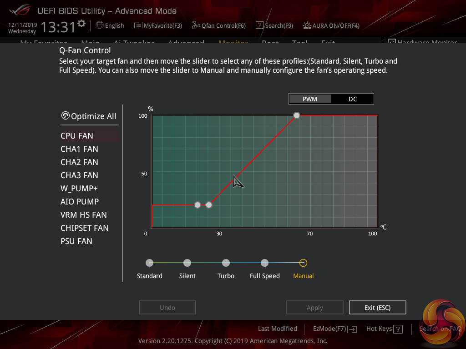Select W_PUMP+ in fan list
The image size is (466, 349).
79,189
